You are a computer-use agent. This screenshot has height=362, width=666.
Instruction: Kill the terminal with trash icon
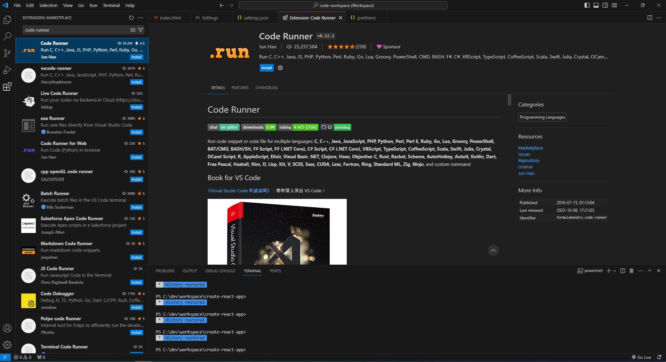click(632, 271)
